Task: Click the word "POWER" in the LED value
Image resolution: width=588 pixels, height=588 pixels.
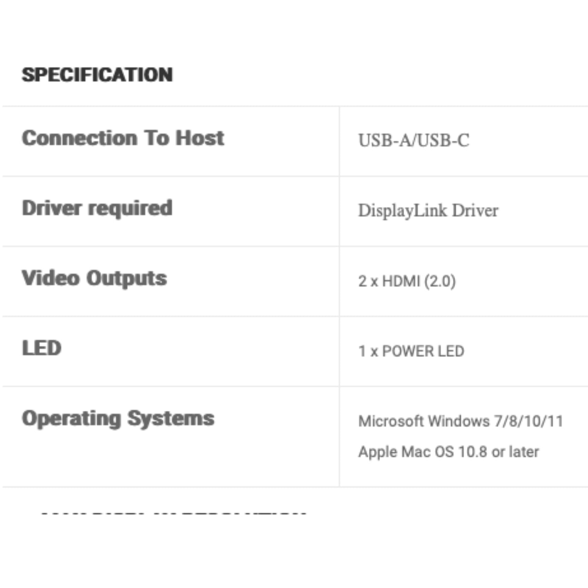Action: (408, 351)
